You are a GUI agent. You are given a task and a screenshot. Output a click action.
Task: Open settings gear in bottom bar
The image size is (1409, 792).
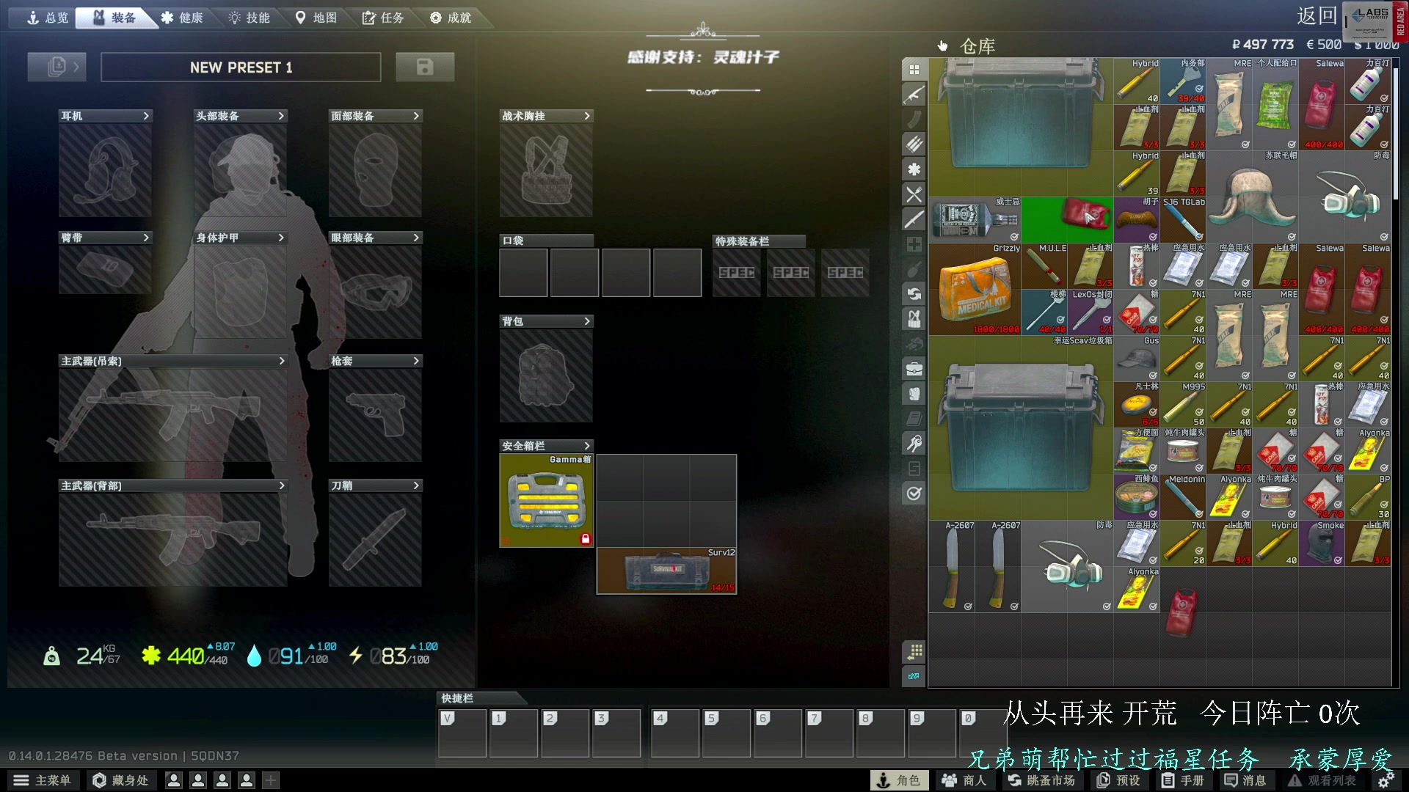tap(1386, 780)
